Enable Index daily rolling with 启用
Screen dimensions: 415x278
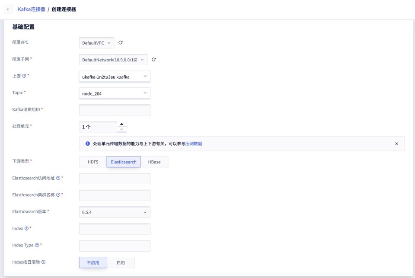pos(121,262)
